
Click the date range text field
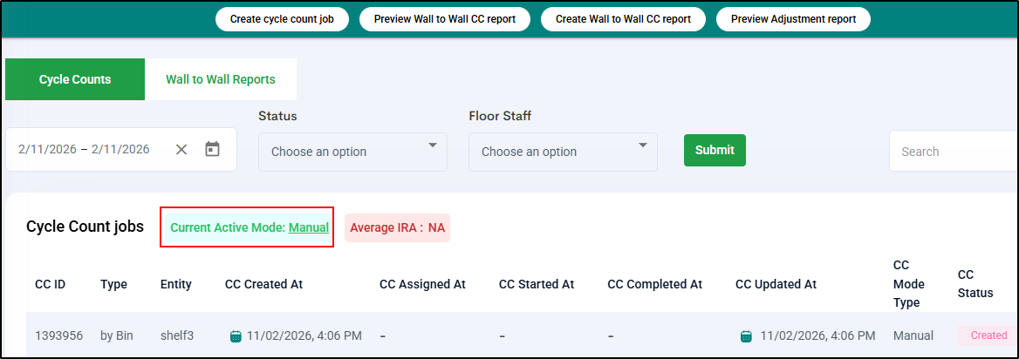coord(85,149)
